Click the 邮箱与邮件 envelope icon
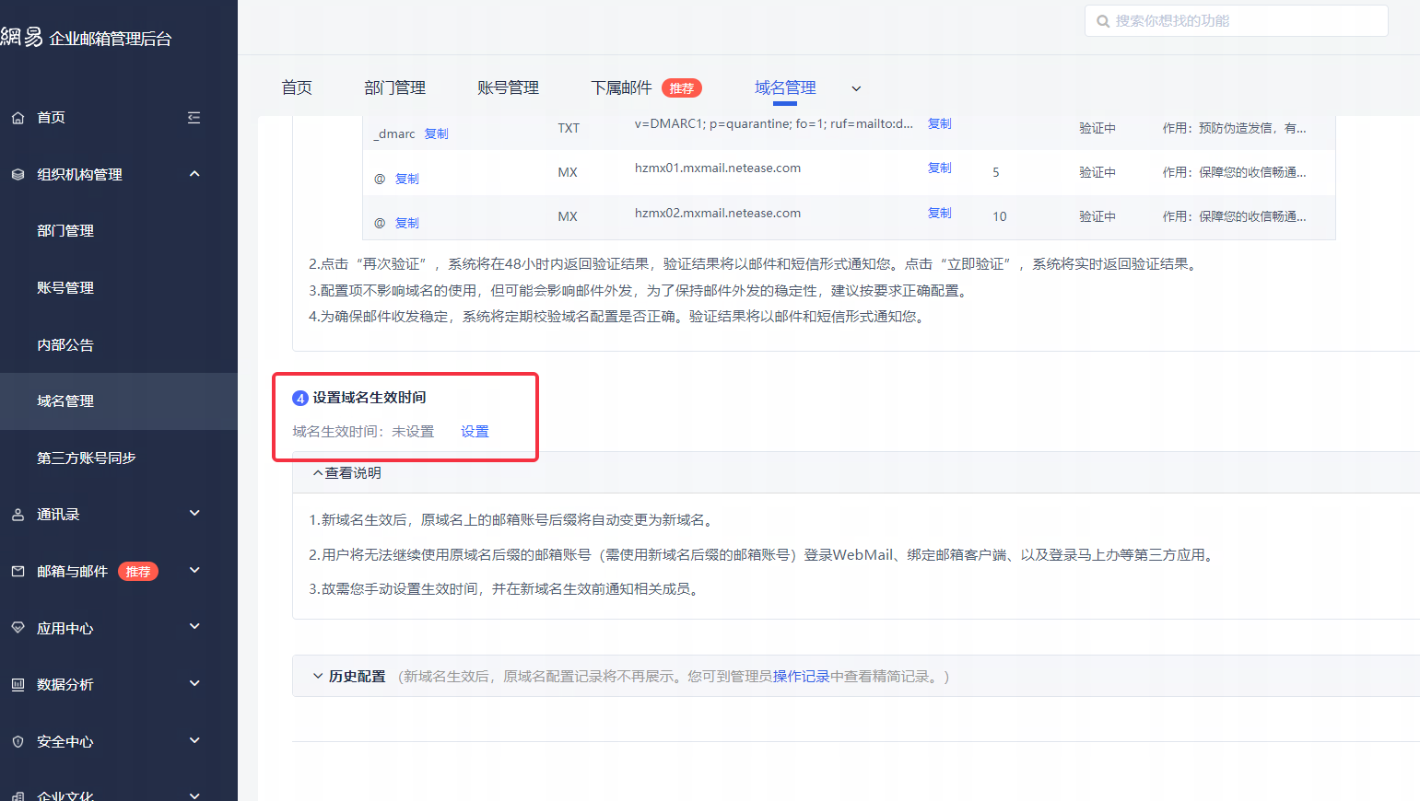1420x801 pixels. [x=18, y=572]
